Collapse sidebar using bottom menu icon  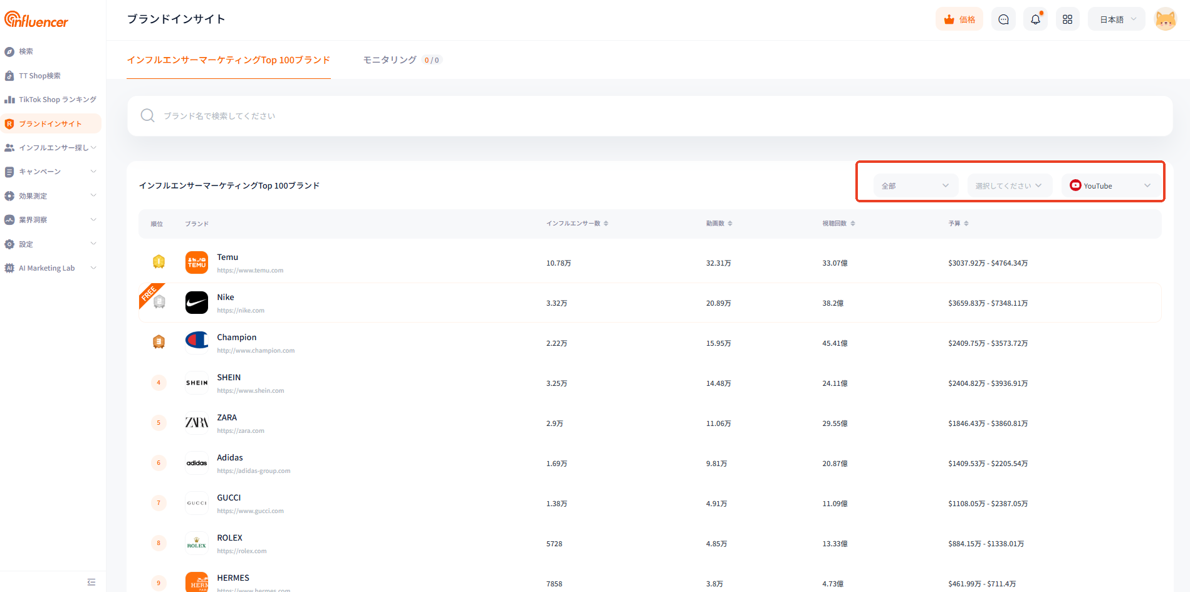click(x=91, y=582)
